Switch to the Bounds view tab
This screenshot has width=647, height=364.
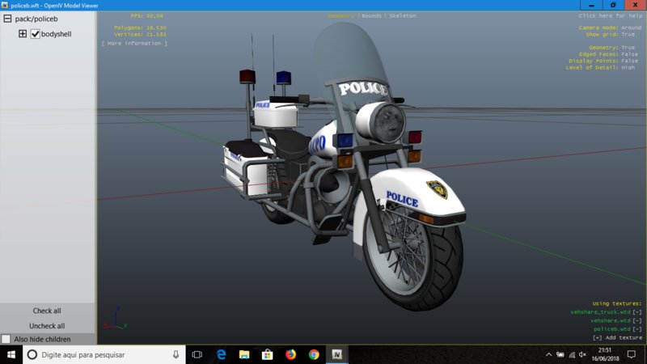(x=371, y=15)
